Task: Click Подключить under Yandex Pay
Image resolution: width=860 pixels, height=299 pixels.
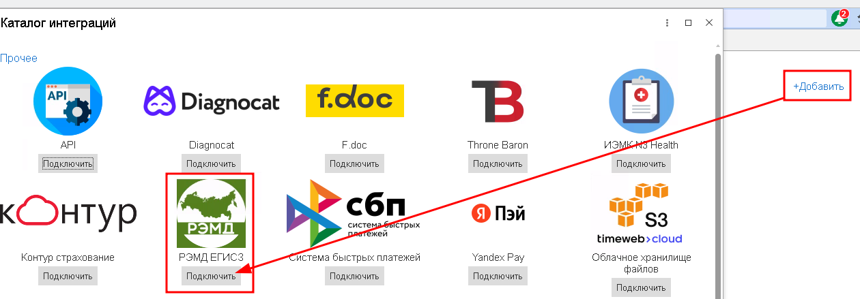Action: click(x=498, y=276)
